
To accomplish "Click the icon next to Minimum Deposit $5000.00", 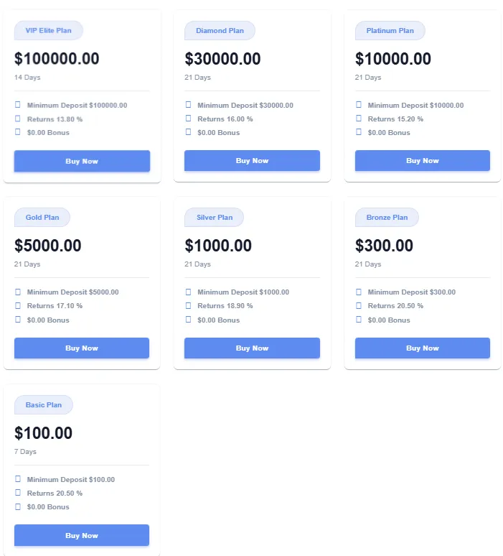I will click(x=18, y=292).
